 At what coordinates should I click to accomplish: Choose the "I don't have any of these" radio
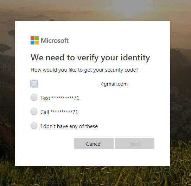[x=34, y=126]
